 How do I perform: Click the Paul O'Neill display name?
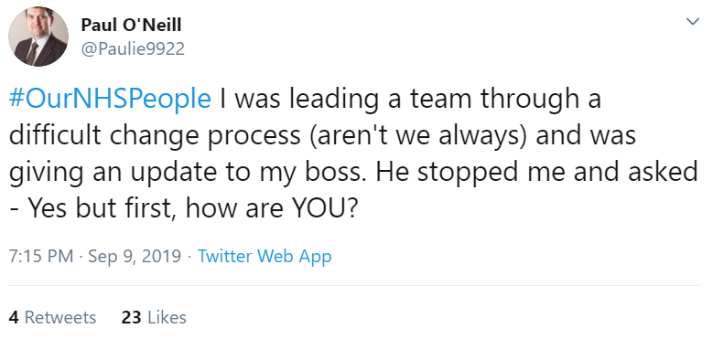pos(131,25)
